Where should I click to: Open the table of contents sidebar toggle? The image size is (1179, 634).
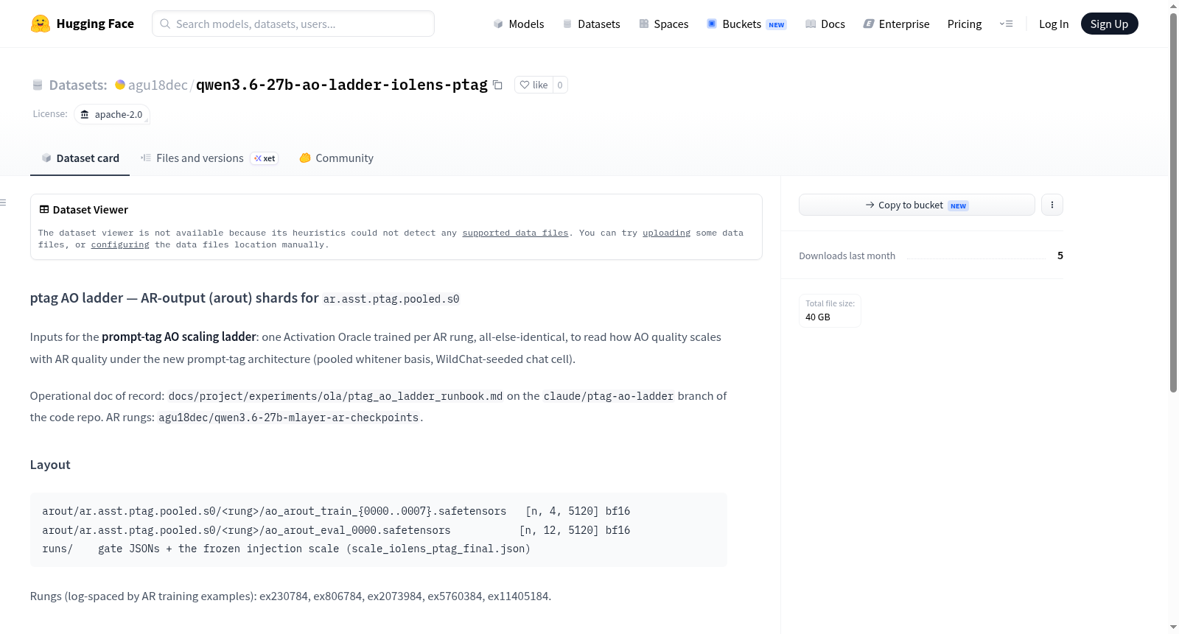pos(3,202)
